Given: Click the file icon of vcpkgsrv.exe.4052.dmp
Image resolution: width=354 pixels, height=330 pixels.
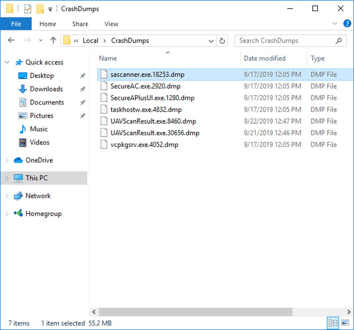Looking at the screenshot, I should point(104,145).
